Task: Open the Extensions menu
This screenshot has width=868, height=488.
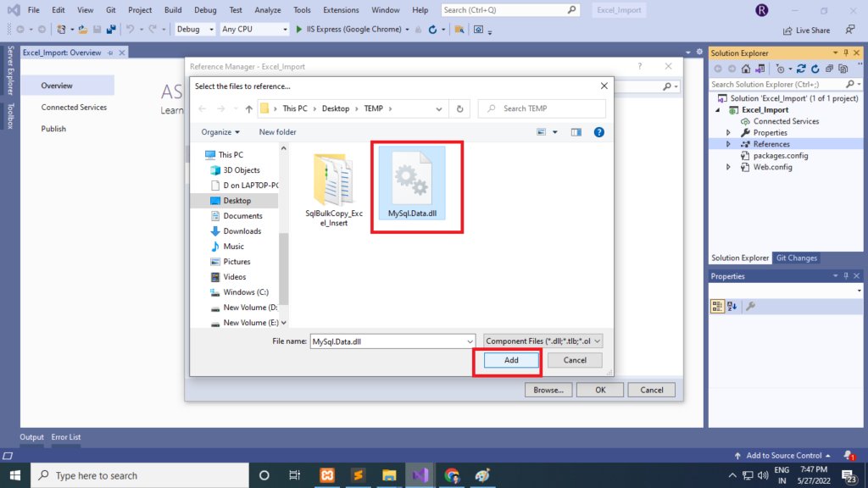Action: pos(341,10)
